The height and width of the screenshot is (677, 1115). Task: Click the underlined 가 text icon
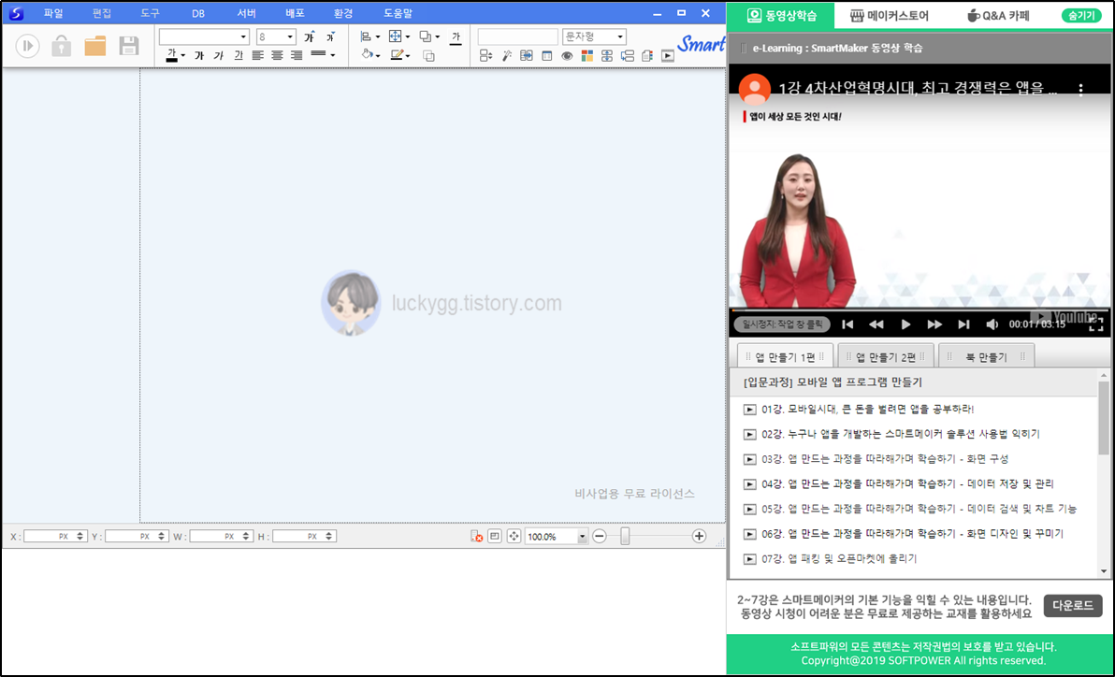tap(456, 37)
